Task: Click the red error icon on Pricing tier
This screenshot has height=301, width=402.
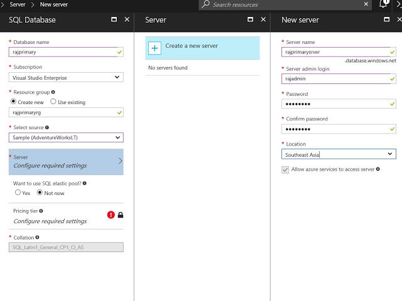Action: coord(111,214)
